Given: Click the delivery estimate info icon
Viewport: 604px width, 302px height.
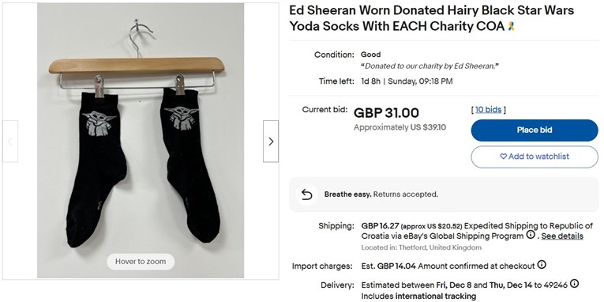Looking at the screenshot, I should (574, 285).
